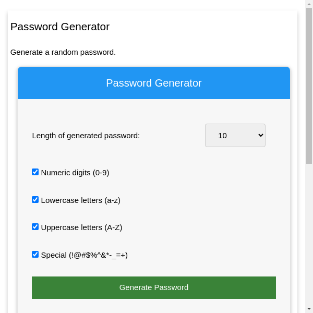Toggle the Lowercase letters (a-z) checkbox
Screen dimensions: 313x313
35,199
